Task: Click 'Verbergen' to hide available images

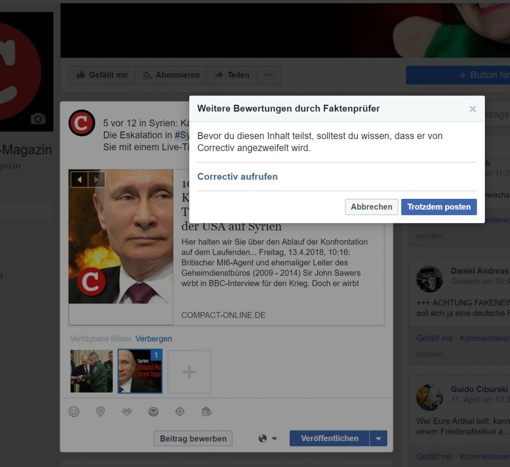Action: point(154,338)
